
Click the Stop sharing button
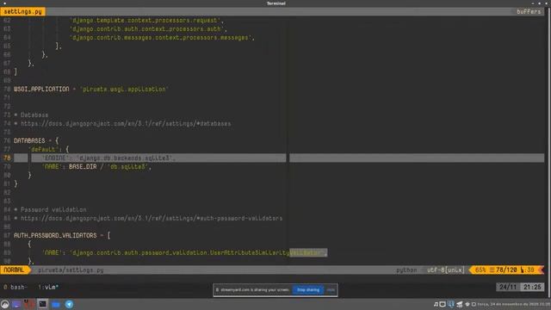click(308, 290)
